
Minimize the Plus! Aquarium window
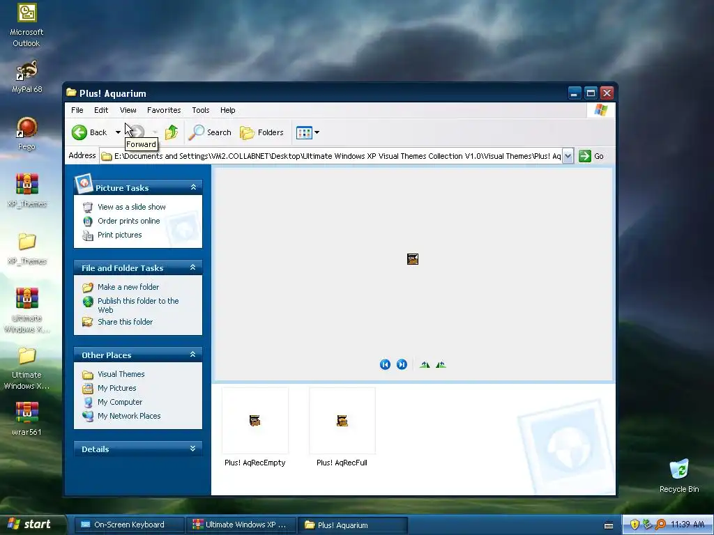tap(575, 93)
